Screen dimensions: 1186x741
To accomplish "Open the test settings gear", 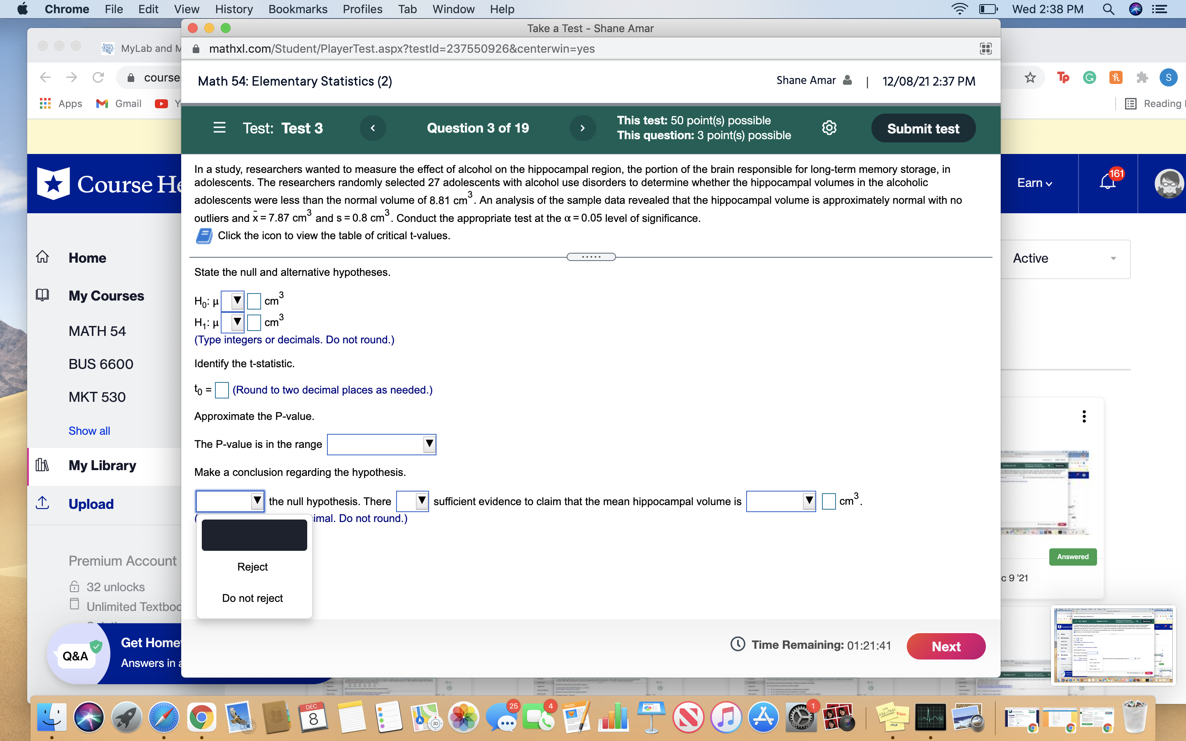I will [829, 128].
